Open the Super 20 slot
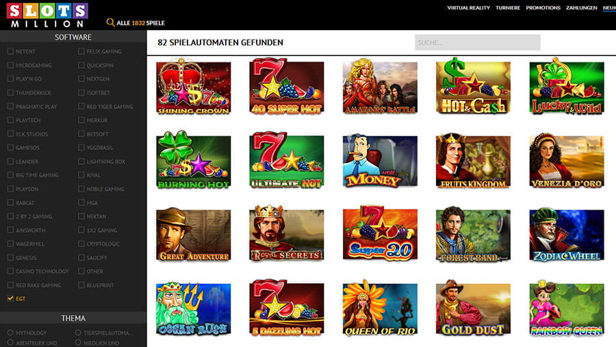Viewport: 616px width, 347px height. (380, 233)
